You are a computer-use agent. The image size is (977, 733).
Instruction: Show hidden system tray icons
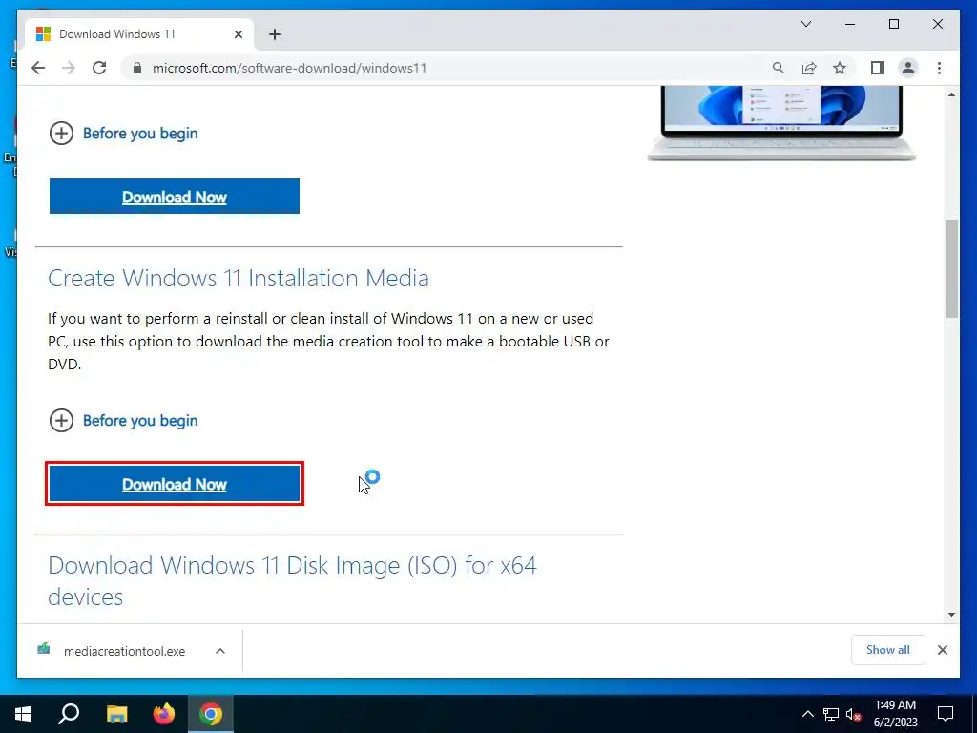pos(807,714)
